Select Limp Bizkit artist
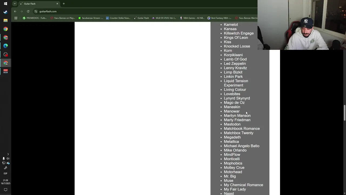The image size is (346, 195). point(233,72)
